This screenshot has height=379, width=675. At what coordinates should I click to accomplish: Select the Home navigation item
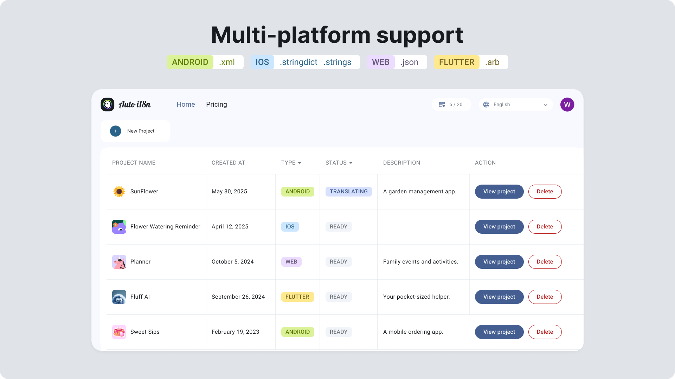186,104
